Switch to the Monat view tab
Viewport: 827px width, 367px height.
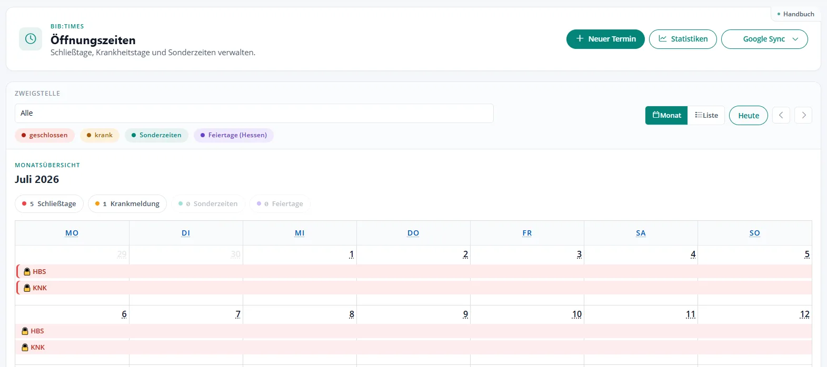(666, 115)
